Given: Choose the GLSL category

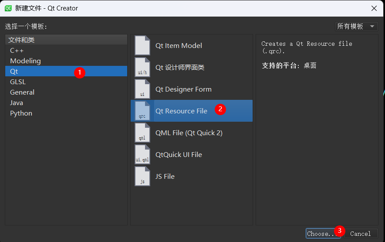Looking at the screenshot, I should click(x=18, y=82).
